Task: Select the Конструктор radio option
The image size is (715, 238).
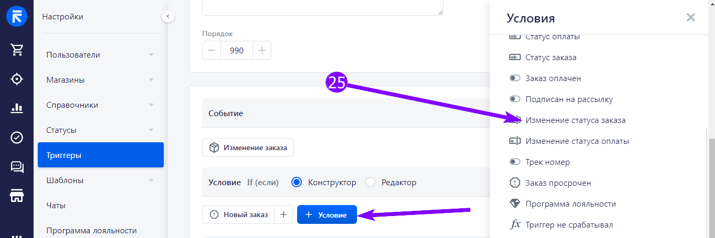Action: pos(297,183)
